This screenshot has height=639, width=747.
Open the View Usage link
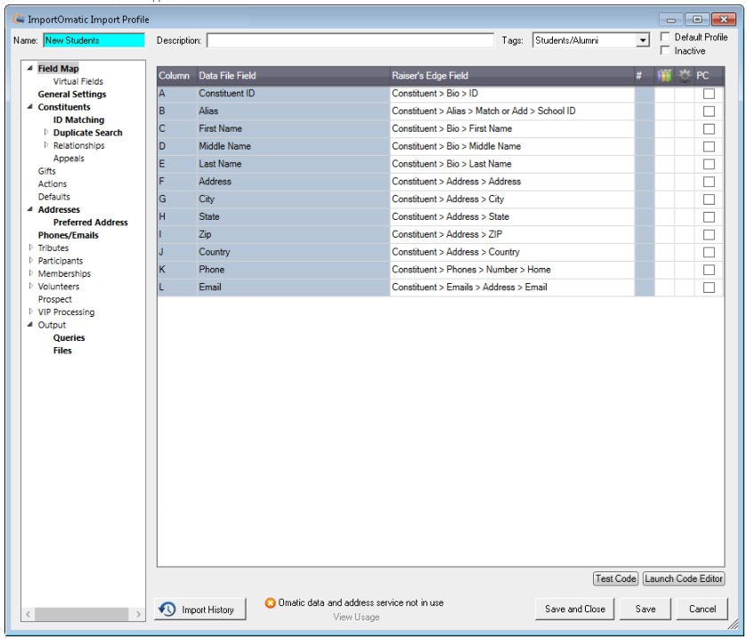[x=356, y=616]
